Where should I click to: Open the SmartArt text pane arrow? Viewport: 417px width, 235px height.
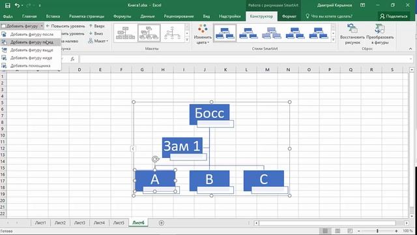(x=133, y=149)
